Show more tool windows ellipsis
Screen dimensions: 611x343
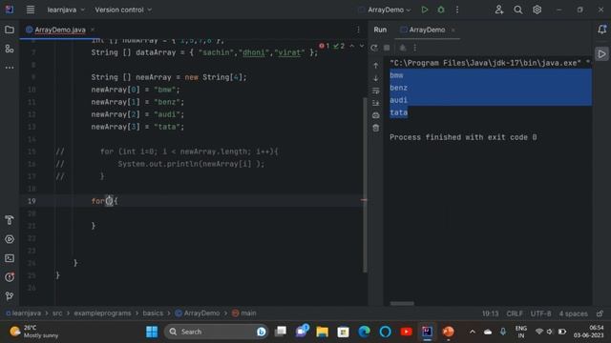click(10, 68)
